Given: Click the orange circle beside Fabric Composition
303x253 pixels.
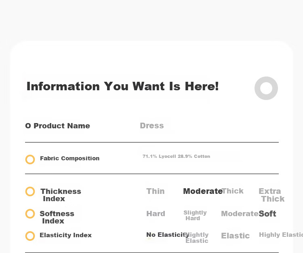Looking at the screenshot, I should click(x=30, y=159).
